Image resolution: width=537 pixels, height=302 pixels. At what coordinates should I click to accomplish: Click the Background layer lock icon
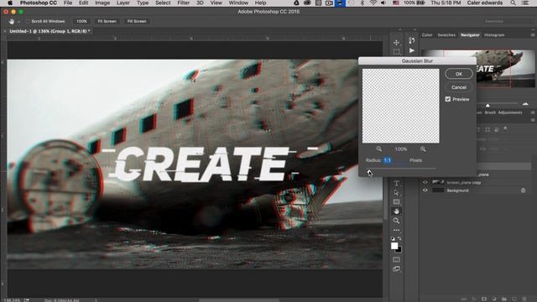point(523,190)
